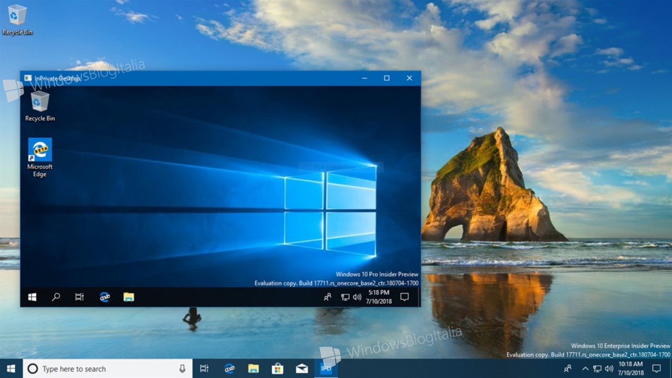Screen dimensions: 672x378
Task: Show the 5:18 PM clock calendar in InPrivate Desktop
Action: [x=379, y=297]
